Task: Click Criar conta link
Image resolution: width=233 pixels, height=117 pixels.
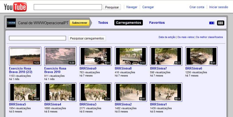Action: 197,7
